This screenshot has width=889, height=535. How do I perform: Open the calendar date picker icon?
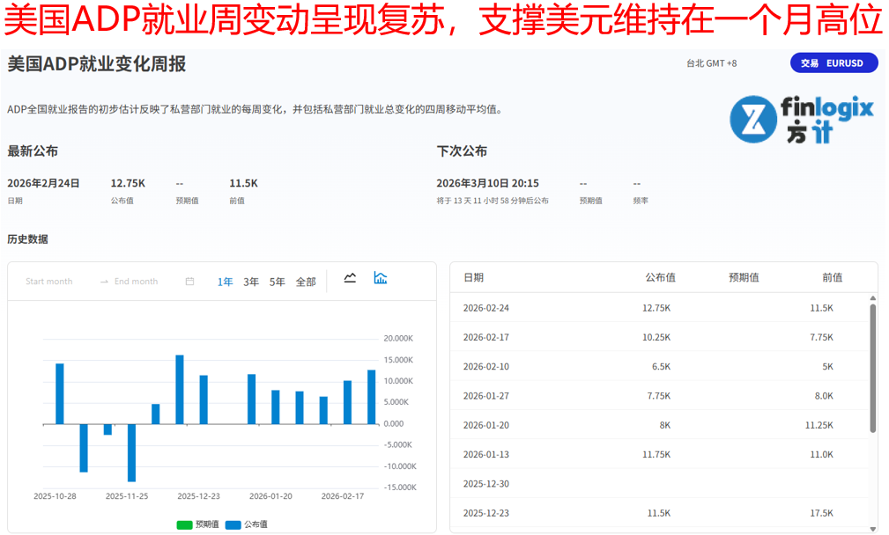click(x=189, y=282)
